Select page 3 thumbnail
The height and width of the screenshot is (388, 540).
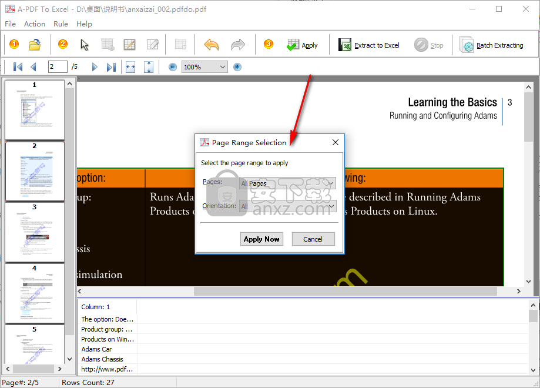(35, 232)
